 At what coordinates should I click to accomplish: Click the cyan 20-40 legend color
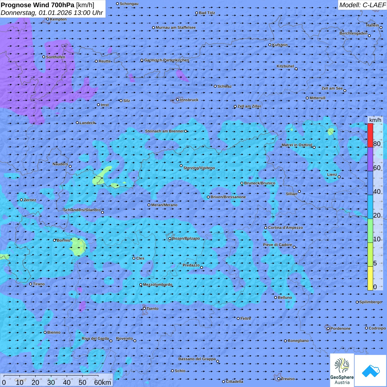pos(370,207)
